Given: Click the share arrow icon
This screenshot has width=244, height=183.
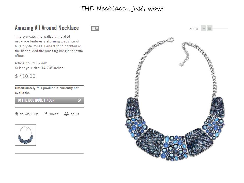Looking at the screenshot, I should pyautogui.click(x=45, y=114).
